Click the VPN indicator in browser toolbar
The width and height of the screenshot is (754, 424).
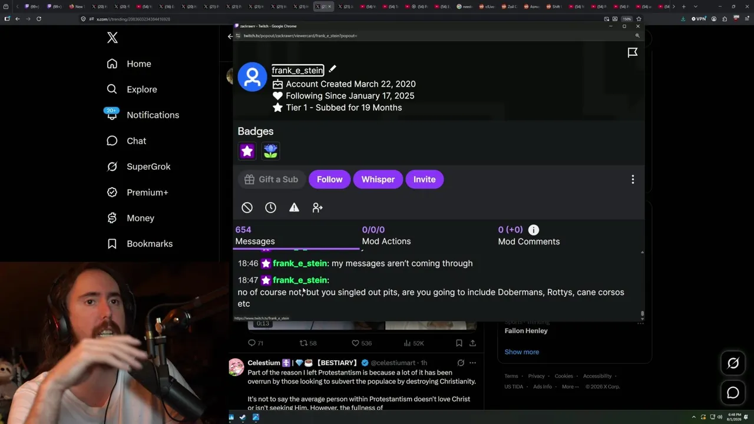click(699, 19)
